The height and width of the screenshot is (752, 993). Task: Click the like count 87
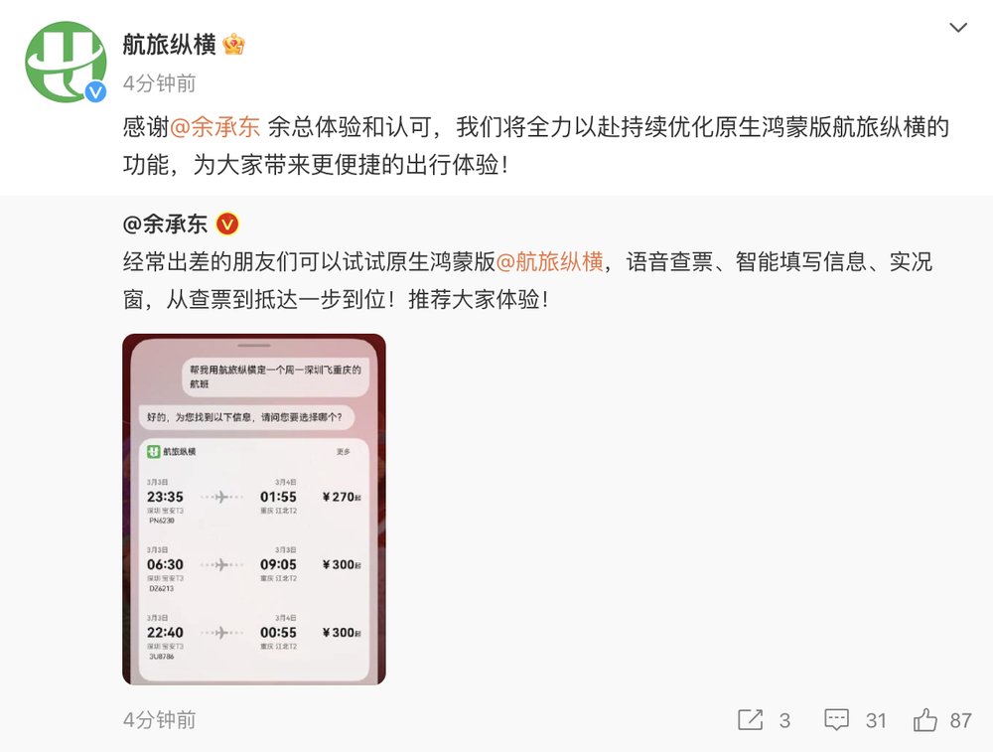(960, 720)
